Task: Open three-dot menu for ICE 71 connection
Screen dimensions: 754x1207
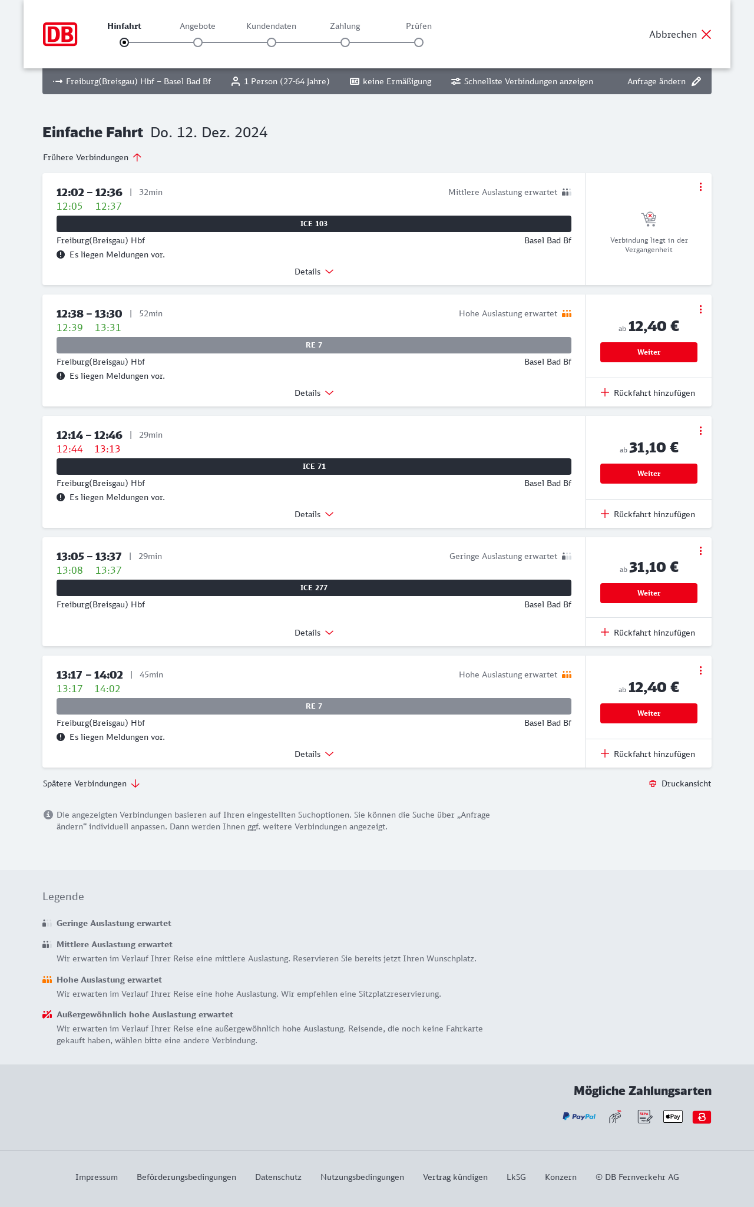Action: coord(700,431)
